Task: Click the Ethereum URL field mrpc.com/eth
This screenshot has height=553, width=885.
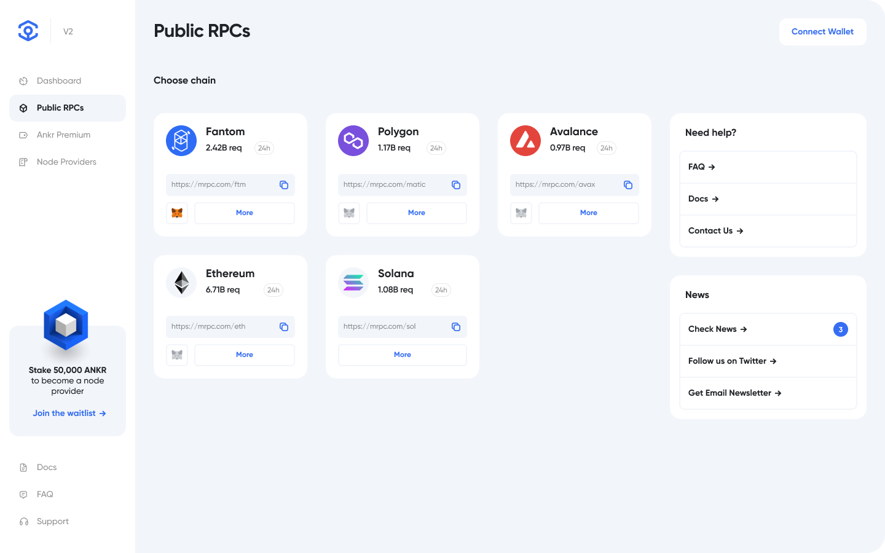Action: tap(230, 327)
